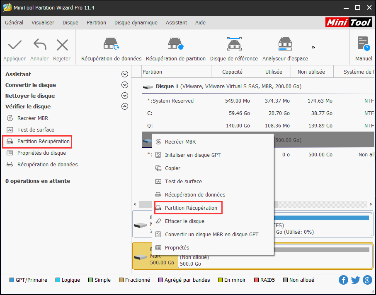Image resolution: width=376 pixels, height=295 pixels.
Task: Click Récupération de données icon in sidebar
Action: (10, 164)
